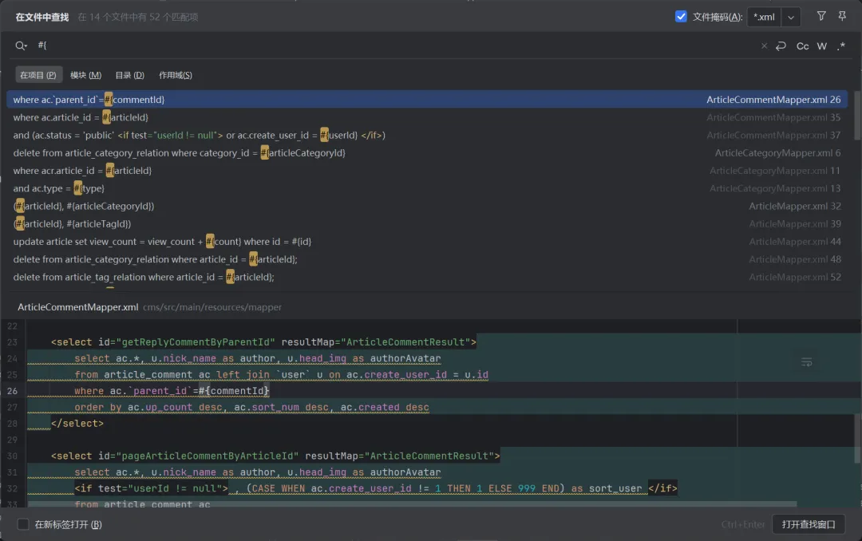Toggle match case Cc option
The width and height of the screenshot is (862, 541).
click(x=802, y=46)
